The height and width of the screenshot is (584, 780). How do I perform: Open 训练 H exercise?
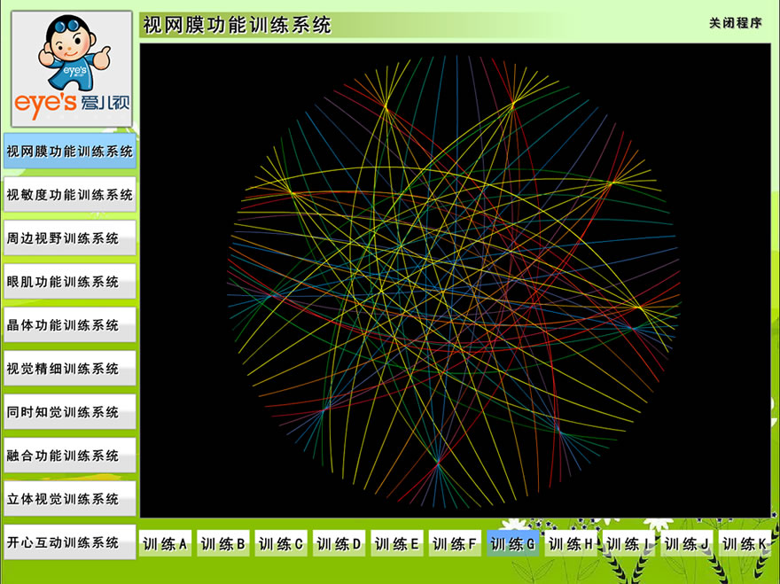(x=571, y=543)
